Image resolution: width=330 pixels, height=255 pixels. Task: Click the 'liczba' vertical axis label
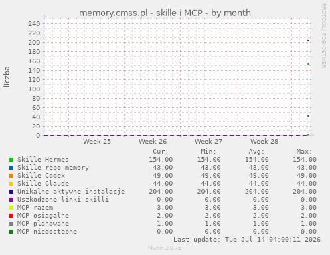pos(7,77)
